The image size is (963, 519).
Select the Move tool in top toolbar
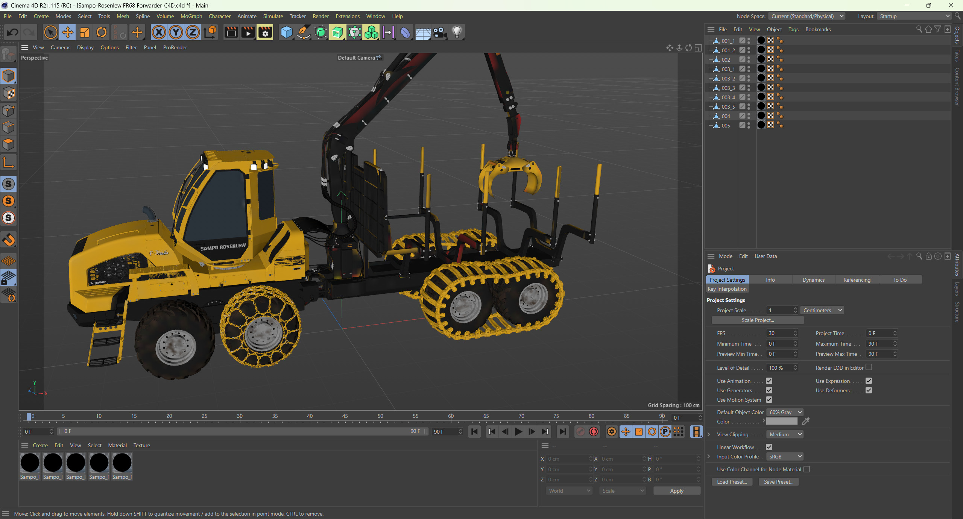pyautogui.click(x=68, y=32)
